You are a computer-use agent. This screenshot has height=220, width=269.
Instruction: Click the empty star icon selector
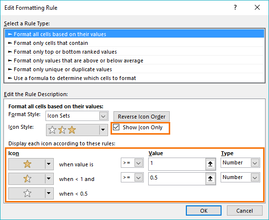[x=31, y=194]
